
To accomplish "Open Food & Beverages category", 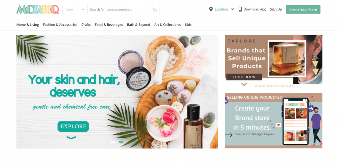I will pyautogui.click(x=109, y=24).
